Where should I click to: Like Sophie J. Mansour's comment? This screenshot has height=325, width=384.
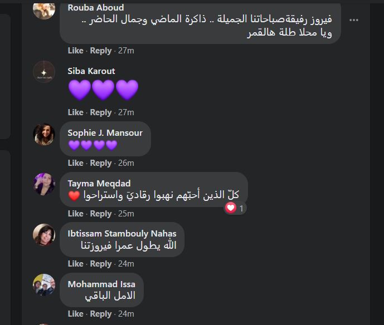(x=75, y=163)
